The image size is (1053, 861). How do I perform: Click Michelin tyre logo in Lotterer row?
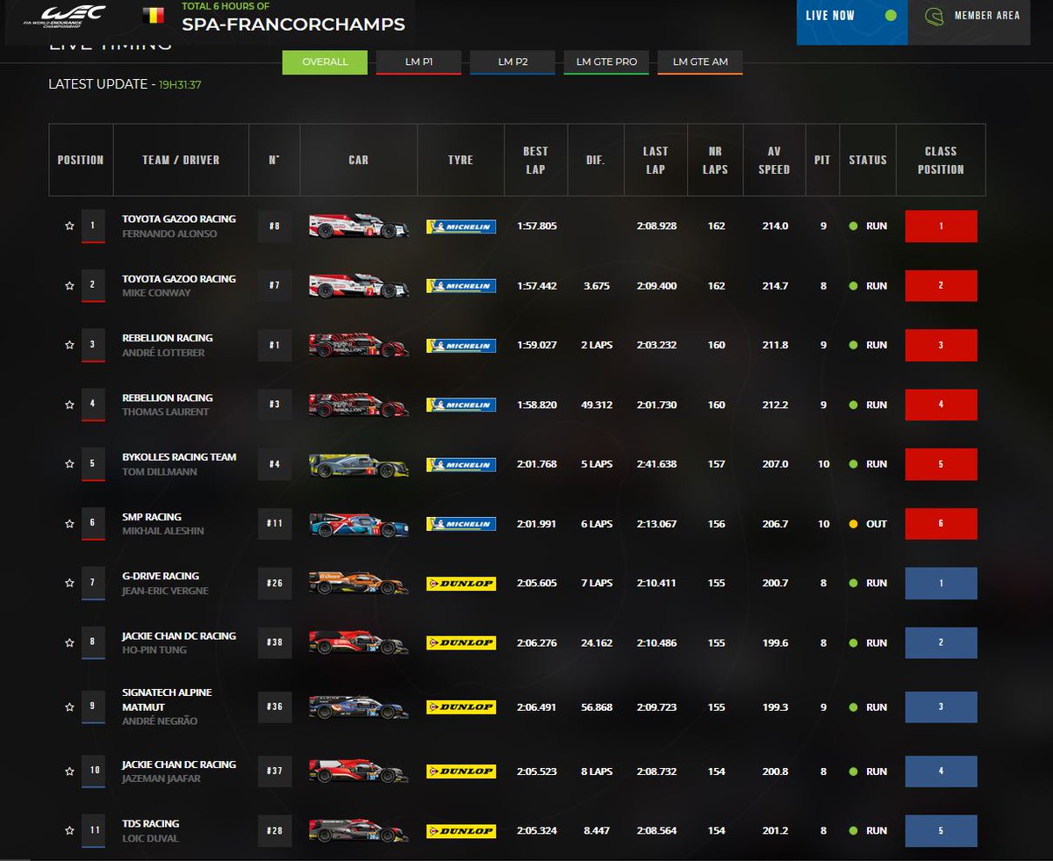pos(461,346)
